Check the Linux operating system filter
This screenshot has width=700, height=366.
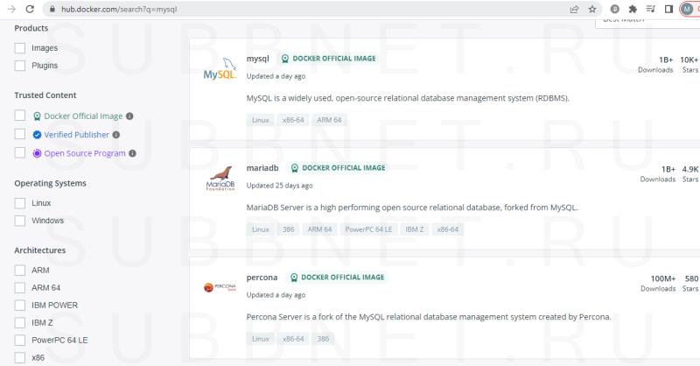coord(20,203)
